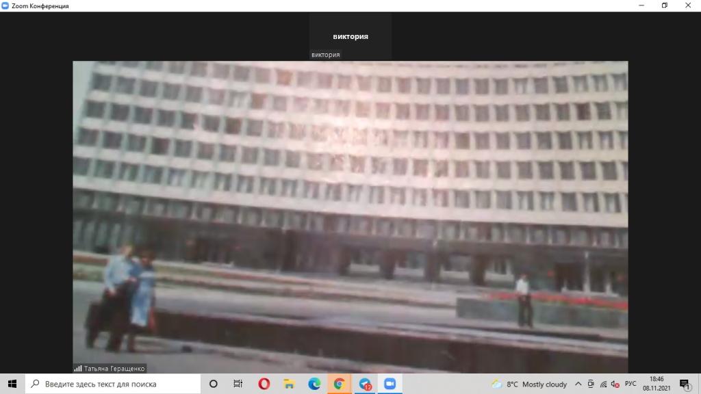Open notification center icon
The image size is (701, 394).
tap(685, 384)
